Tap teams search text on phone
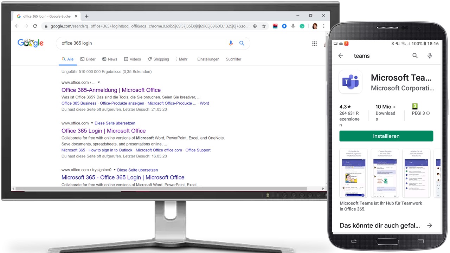This screenshot has height=253, width=450. click(x=362, y=56)
